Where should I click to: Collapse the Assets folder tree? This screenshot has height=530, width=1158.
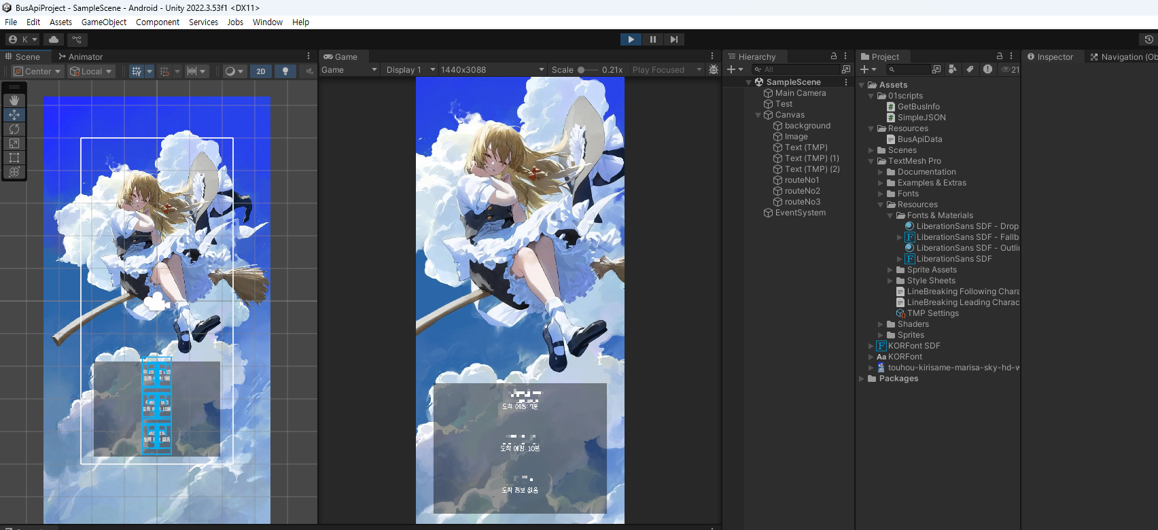[x=862, y=85]
